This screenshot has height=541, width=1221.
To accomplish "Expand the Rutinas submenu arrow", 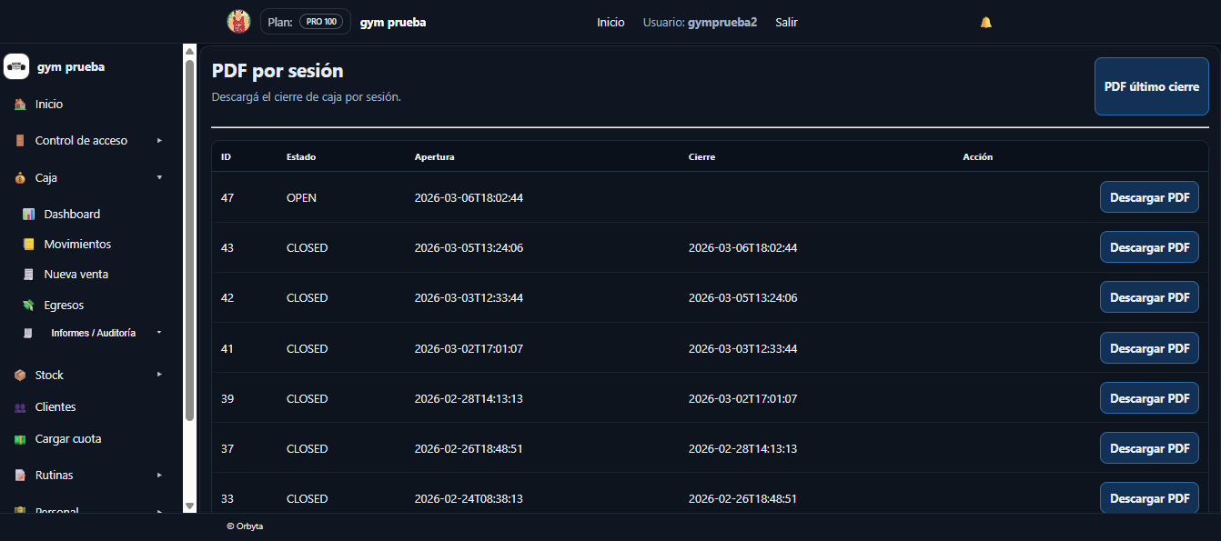I will [159, 476].
